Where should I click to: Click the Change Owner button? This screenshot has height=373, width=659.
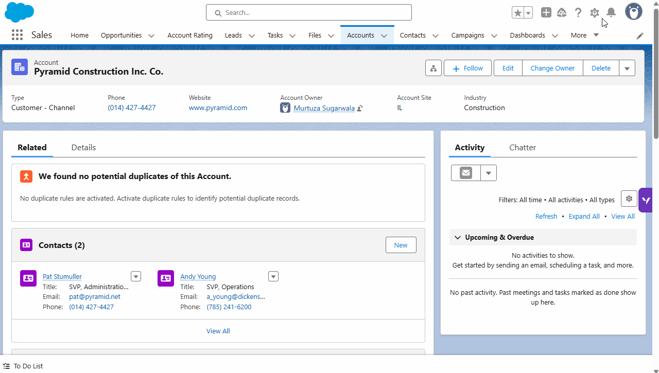(552, 68)
